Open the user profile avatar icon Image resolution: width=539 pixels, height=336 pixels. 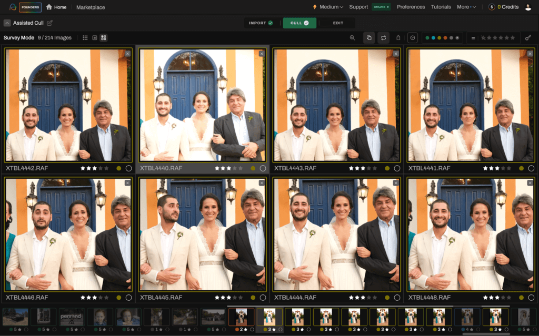(x=528, y=7)
